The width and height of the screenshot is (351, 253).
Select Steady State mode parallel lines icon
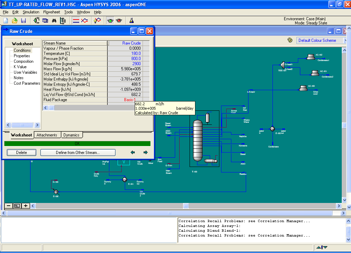[x=76, y=21]
